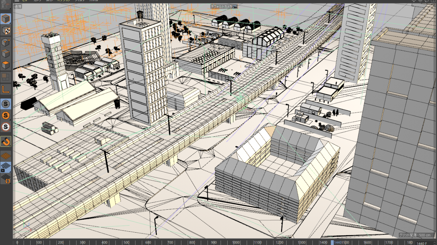This screenshot has width=437, height=245.
Task: Select the Model mode cube icon
Action: click(x=6, y=19)
